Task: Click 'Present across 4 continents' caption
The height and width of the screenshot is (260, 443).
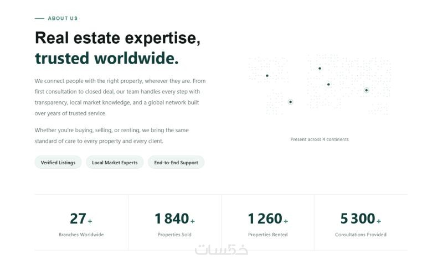Action: click(320, 139)
